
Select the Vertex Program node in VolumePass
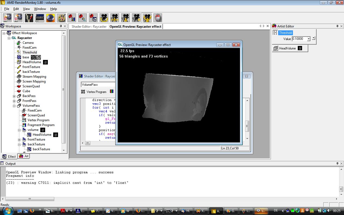[x=38, y=120]
